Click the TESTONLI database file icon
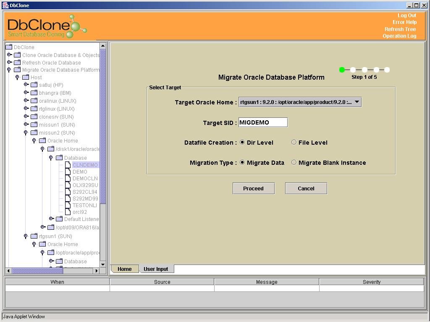The image size is (430, 322). [x=68, y=205]
